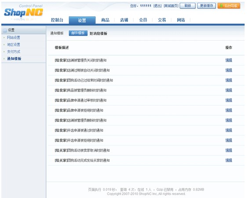Screen dimensions: 249x198
Task: Open the 网站 menu tab
Action: pos(181,20)
